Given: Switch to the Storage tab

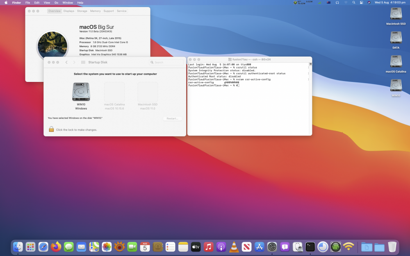Looking at the screenshot, I should (82, 11).
